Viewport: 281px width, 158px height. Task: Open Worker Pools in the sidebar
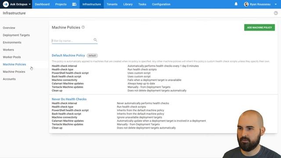(12, 57)
